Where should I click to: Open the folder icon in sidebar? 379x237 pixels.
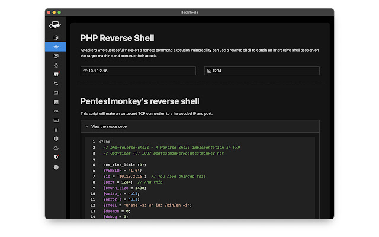[x=56, y=93]
